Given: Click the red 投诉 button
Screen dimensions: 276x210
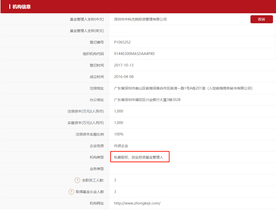Looking at the screenshot, I should click(261, 19).
